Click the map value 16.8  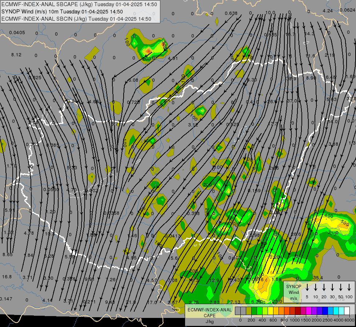coord(7,277)
